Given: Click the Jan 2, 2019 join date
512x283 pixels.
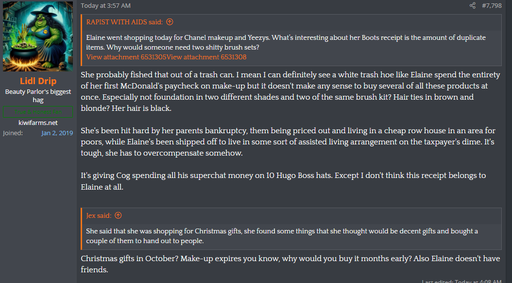Looking at the screenshot, I should point(57,133).
